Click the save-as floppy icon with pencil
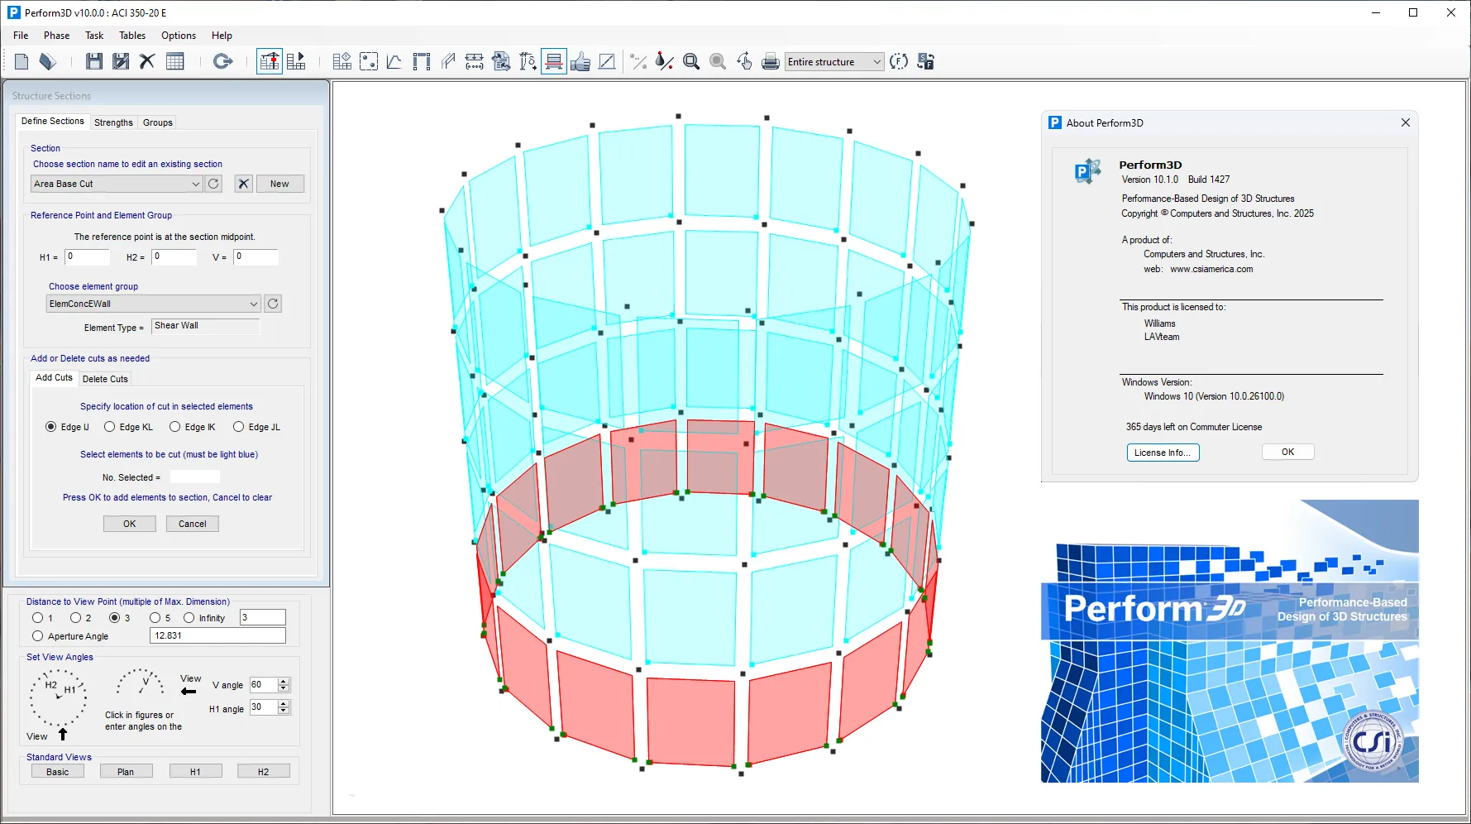 [x=121, y=61]
